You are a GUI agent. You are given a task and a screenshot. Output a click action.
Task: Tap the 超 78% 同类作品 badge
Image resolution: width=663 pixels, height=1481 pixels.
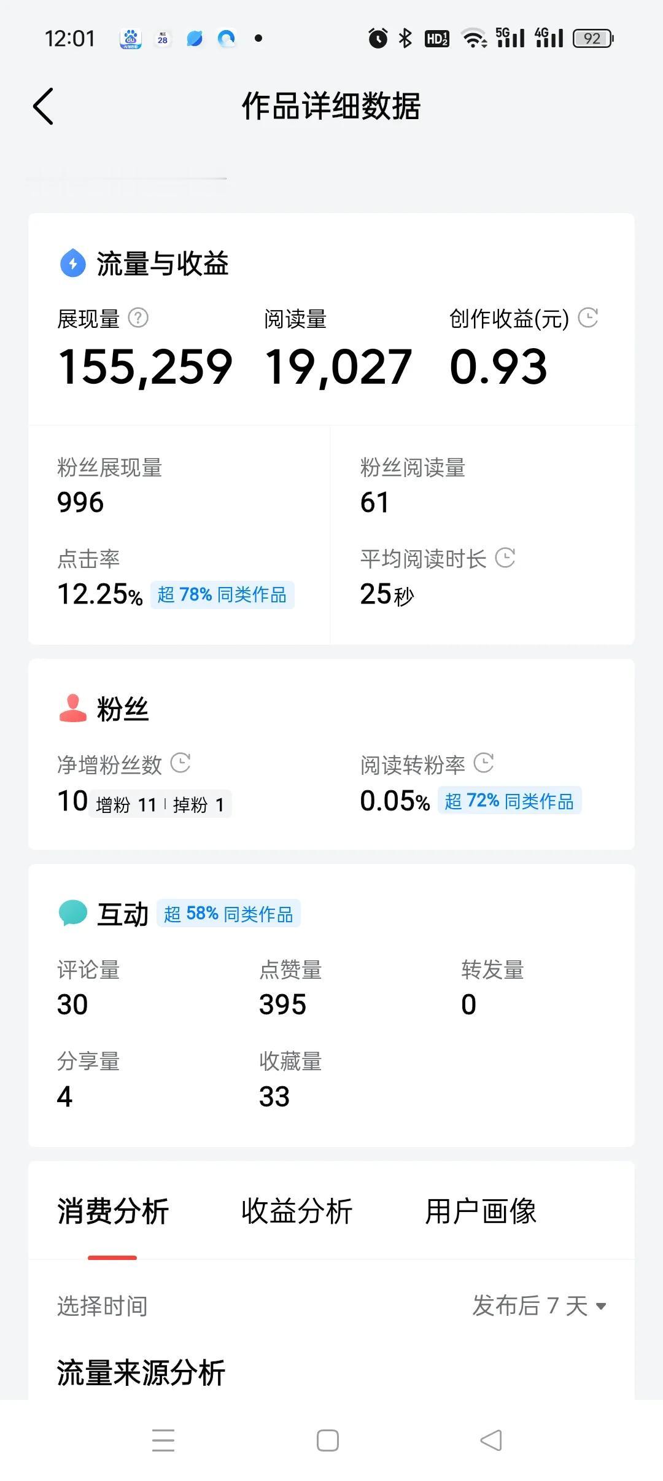(x=222, y=594)
